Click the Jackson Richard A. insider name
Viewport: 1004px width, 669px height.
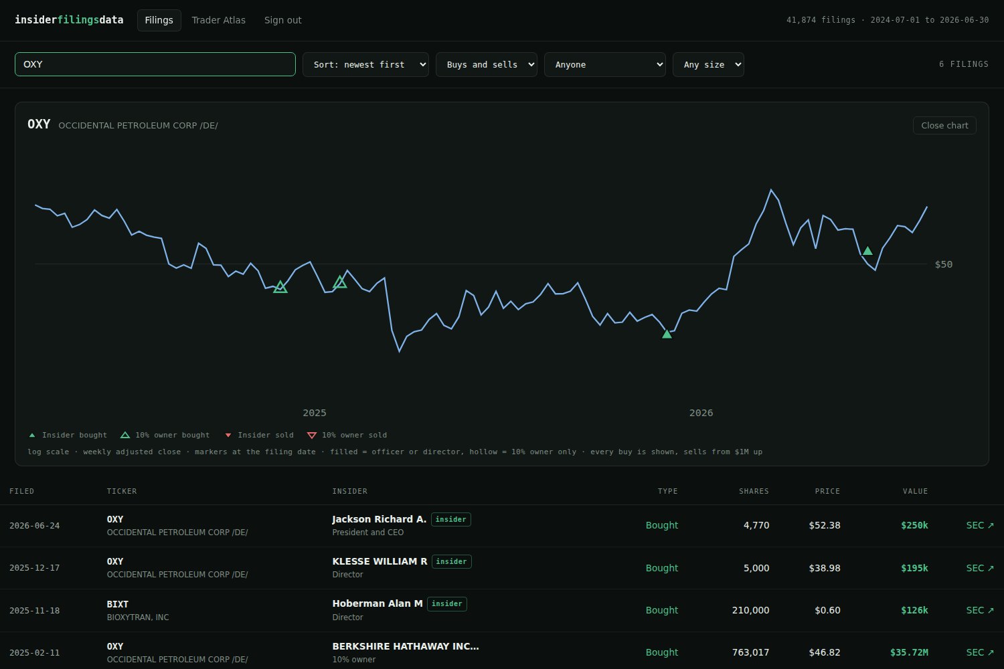pos(380,519)
